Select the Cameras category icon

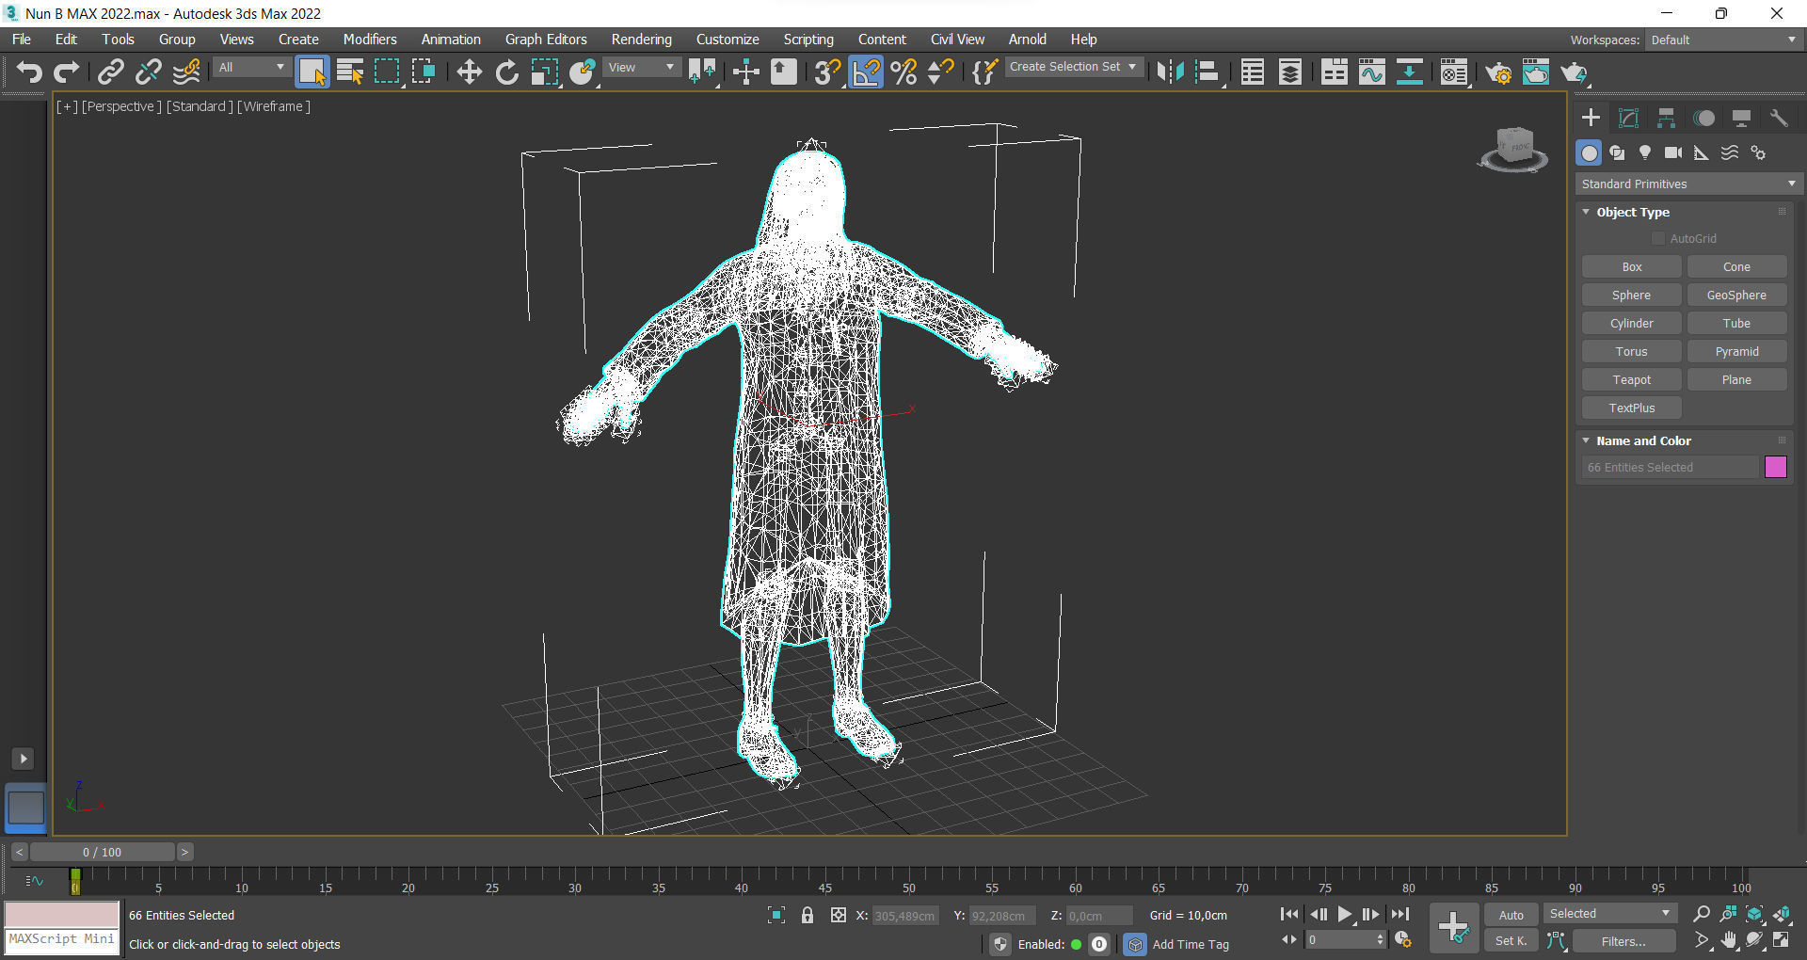pos(1673,152)
